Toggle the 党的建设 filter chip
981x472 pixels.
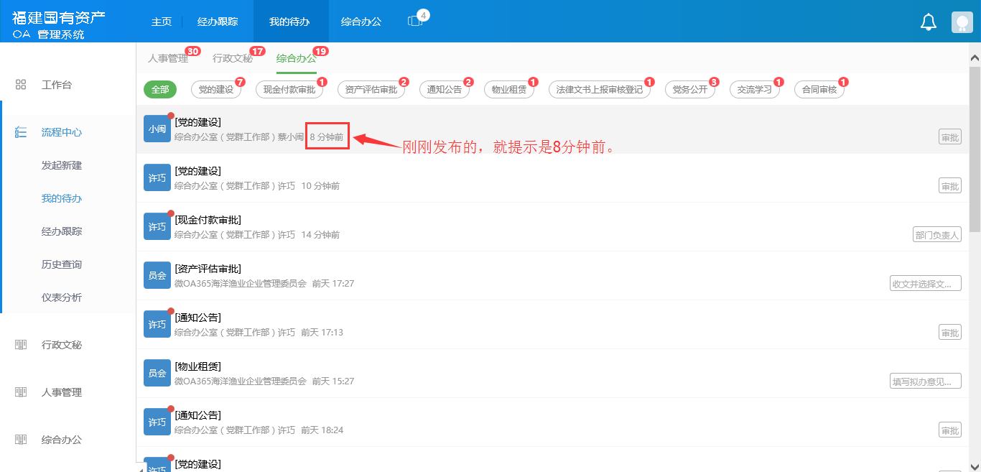[215, 90]
